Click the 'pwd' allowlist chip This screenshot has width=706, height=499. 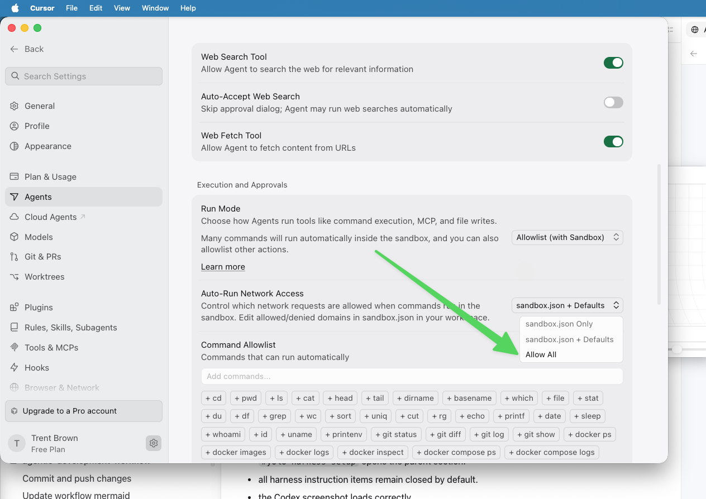[246, 398]
